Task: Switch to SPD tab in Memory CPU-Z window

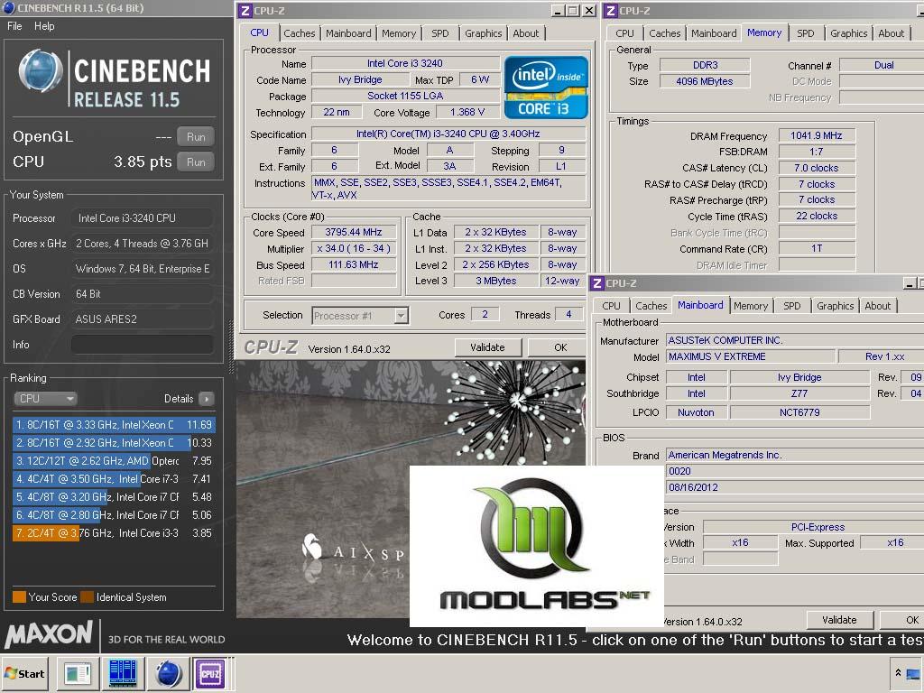Action: pyautogui.click(x=806, y=33)
